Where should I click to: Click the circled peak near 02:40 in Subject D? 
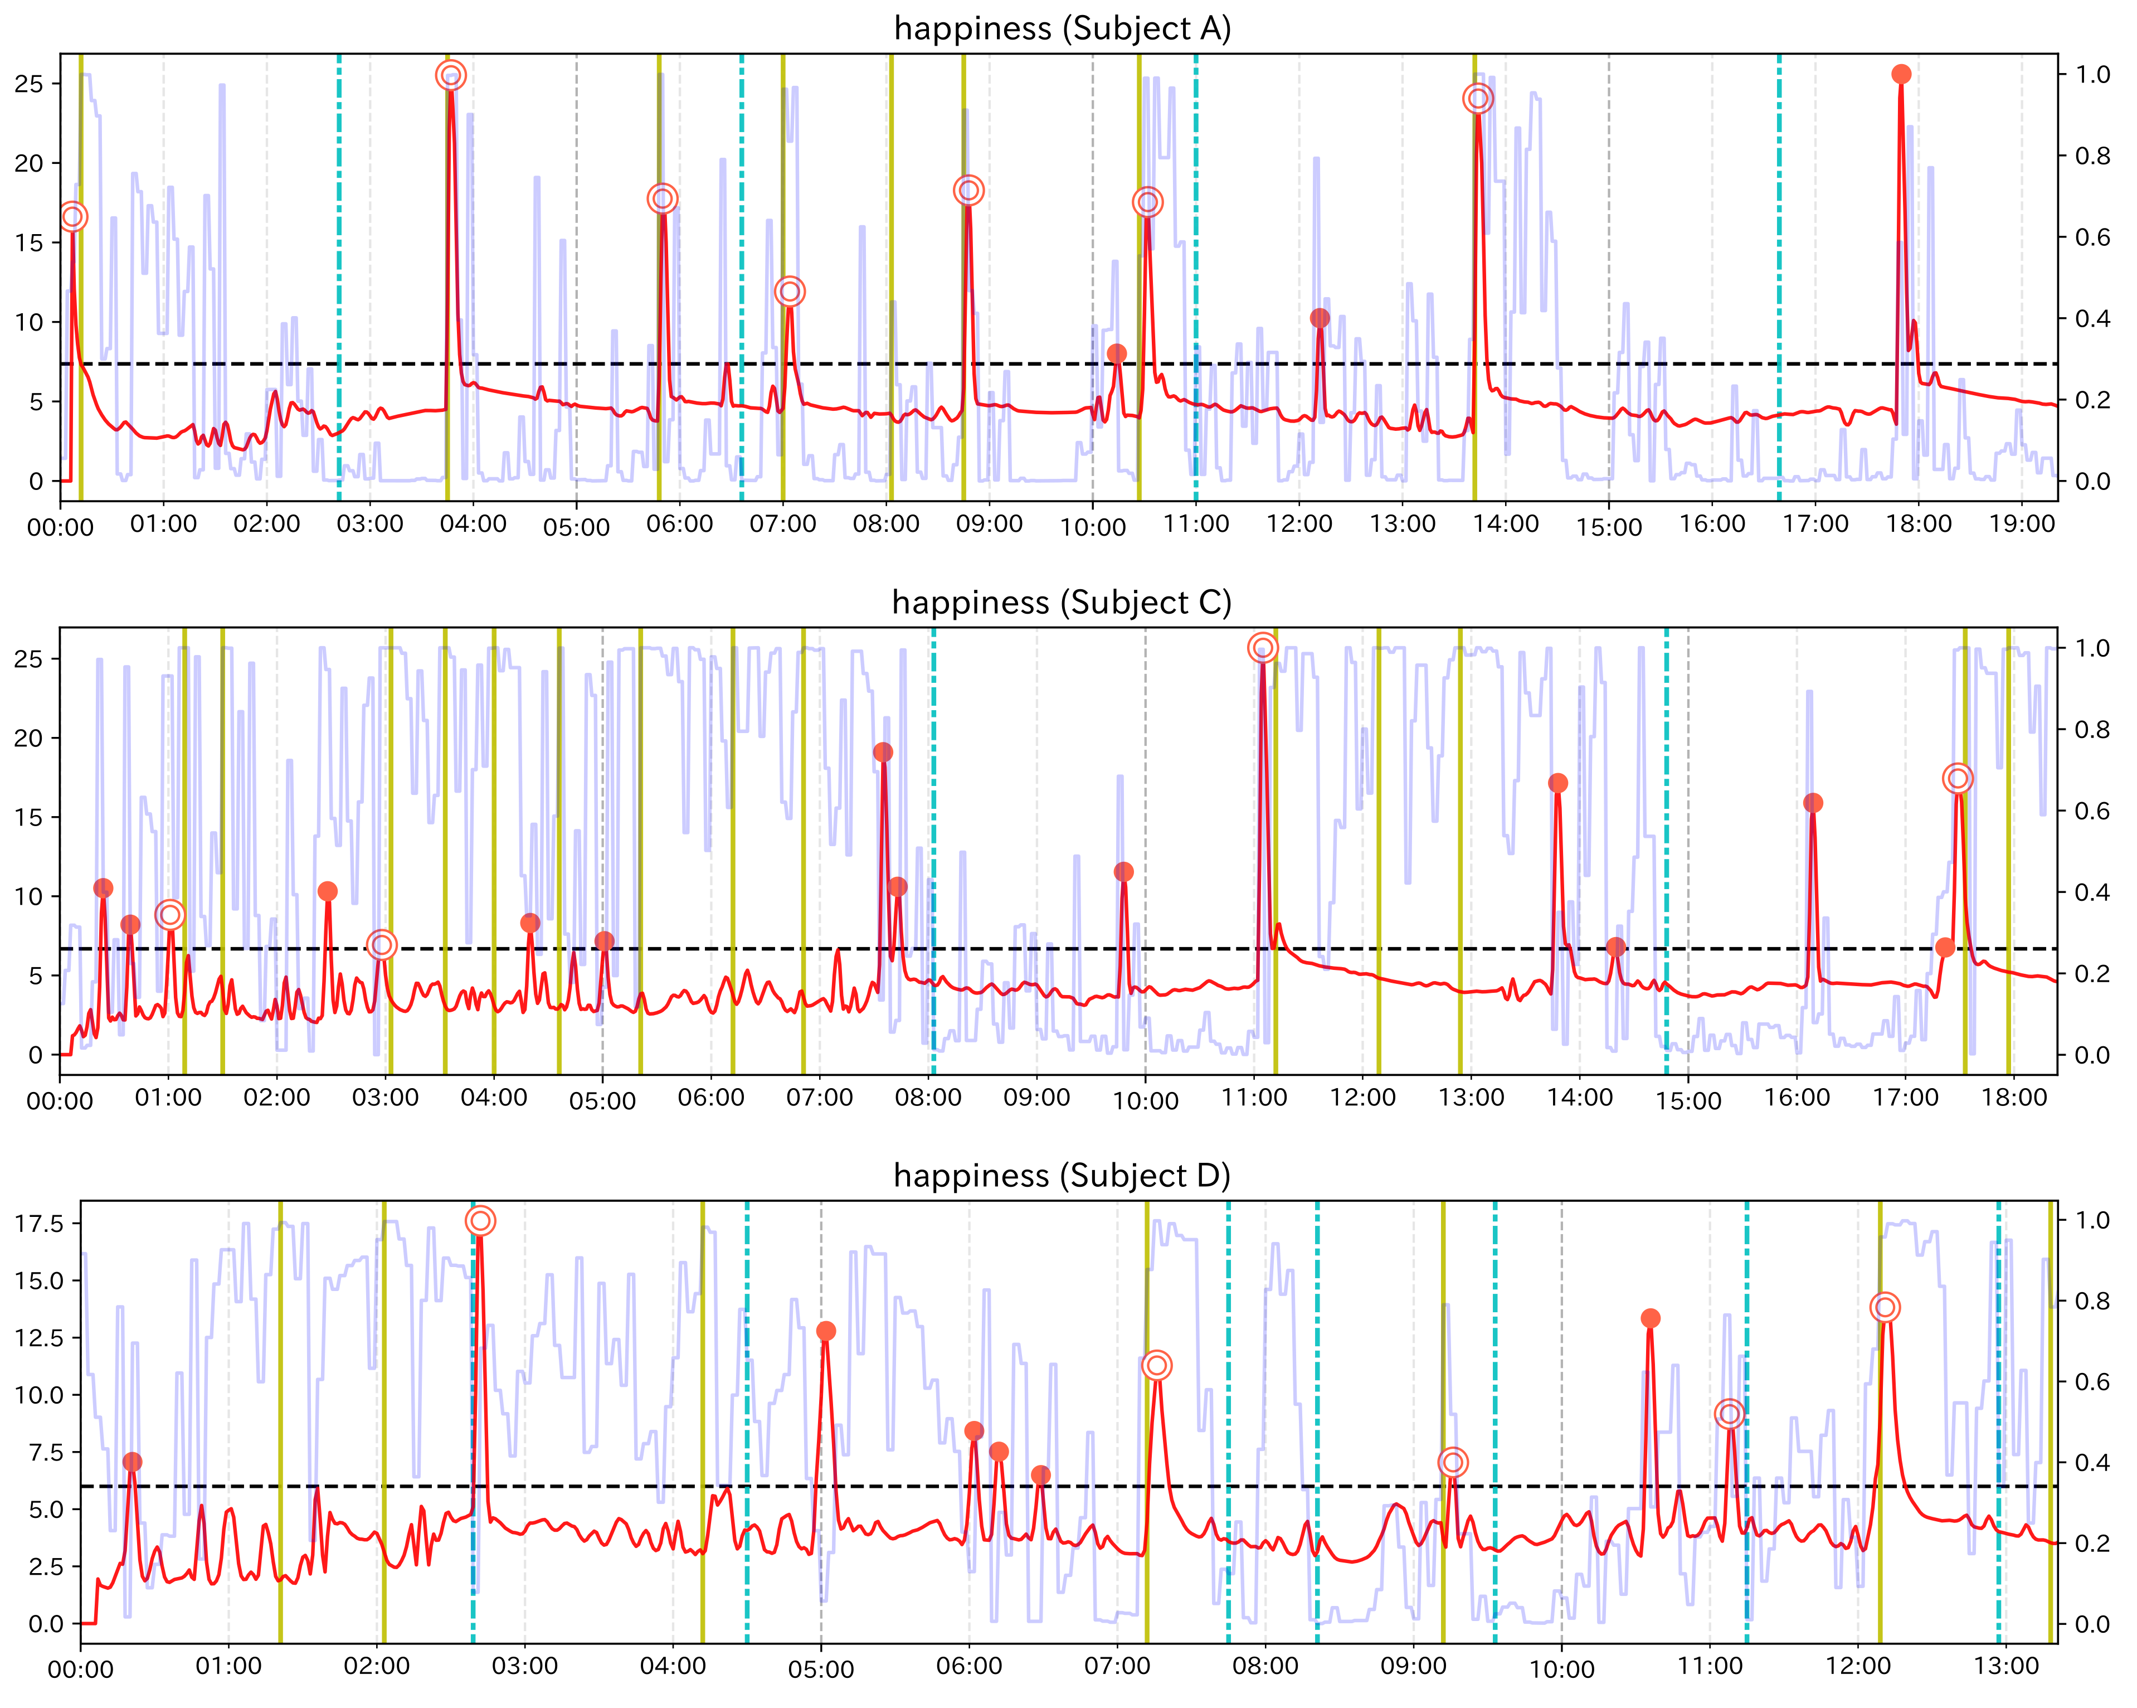pos(481,1221)
